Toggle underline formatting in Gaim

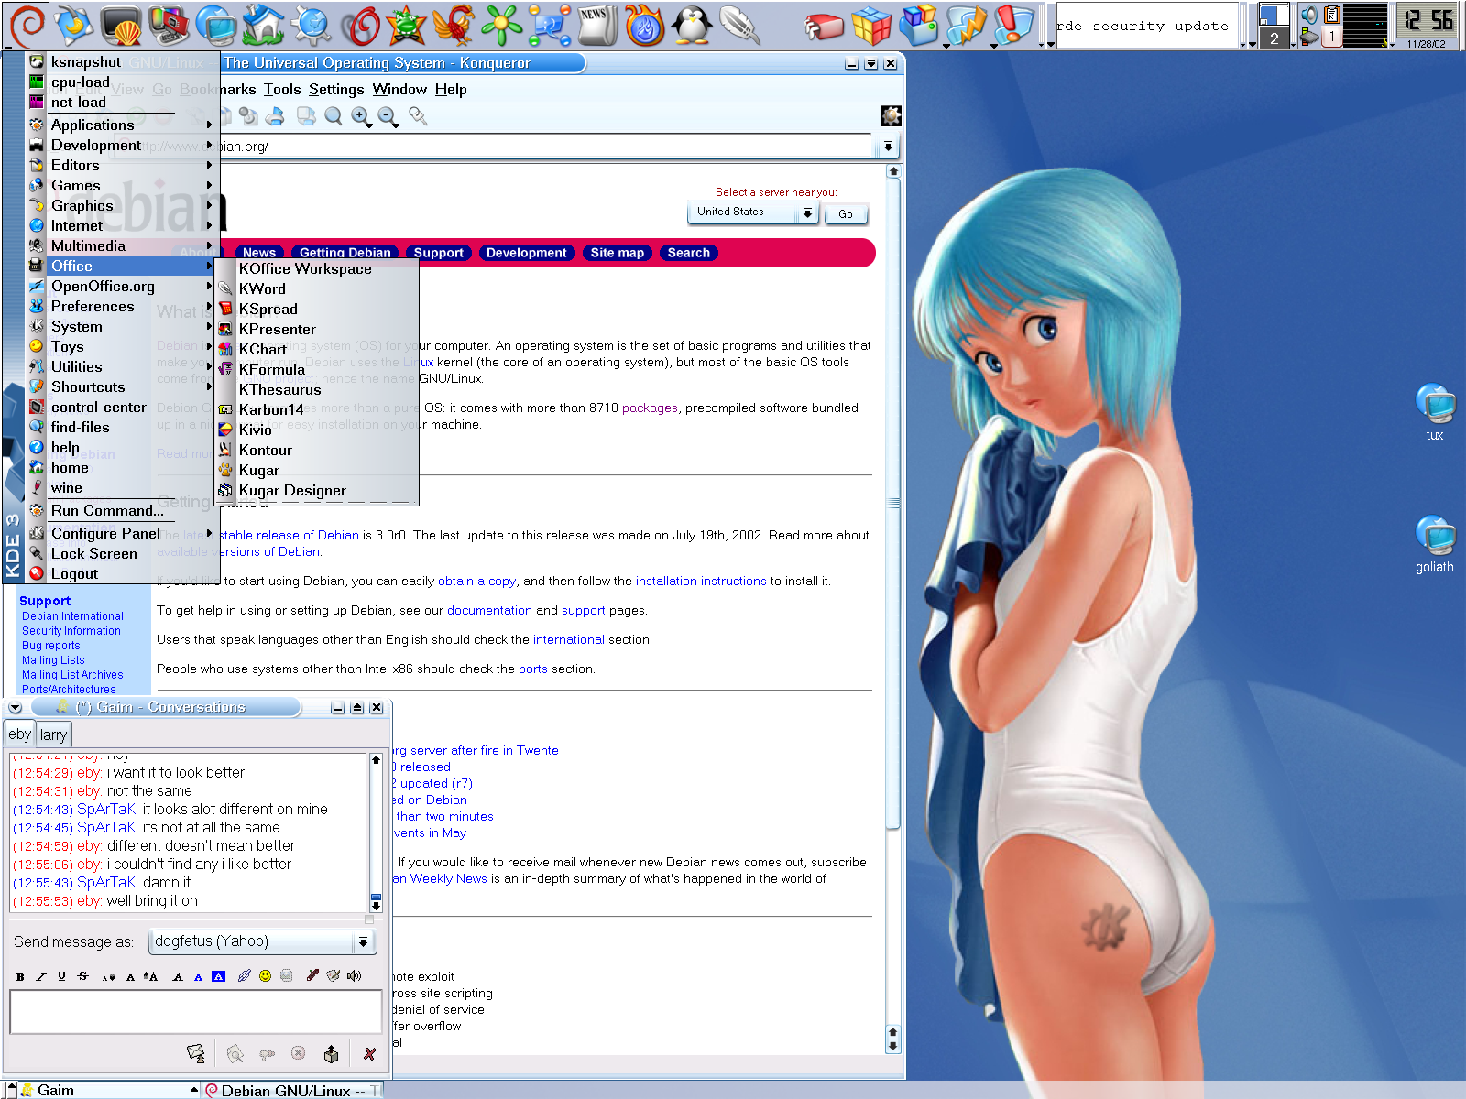61,976
